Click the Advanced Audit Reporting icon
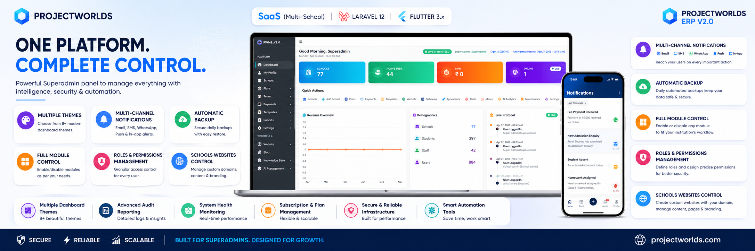Viewport: 755px width, 251px height. tap(106, 210)
